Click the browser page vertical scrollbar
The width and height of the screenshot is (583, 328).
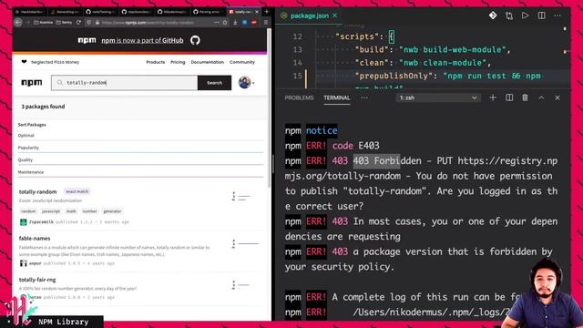pyautogui.click(x=269, y=108)
